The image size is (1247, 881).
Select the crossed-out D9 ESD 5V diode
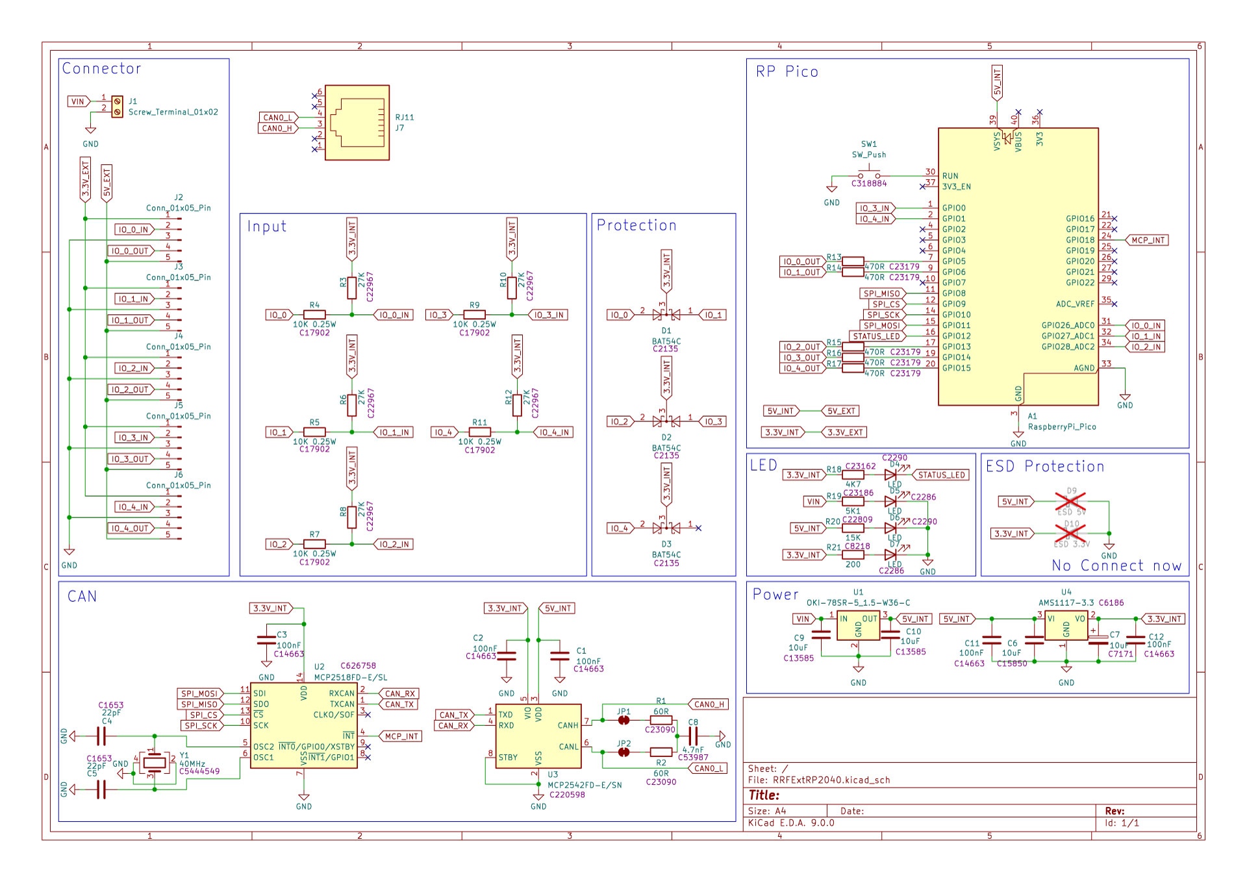(1070, 501)
